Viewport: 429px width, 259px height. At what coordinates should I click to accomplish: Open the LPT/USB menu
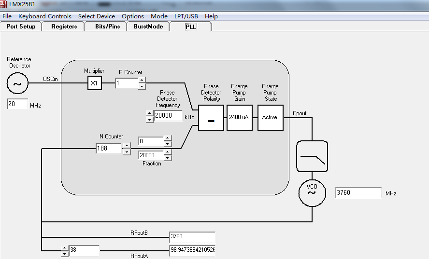(186, 16)
